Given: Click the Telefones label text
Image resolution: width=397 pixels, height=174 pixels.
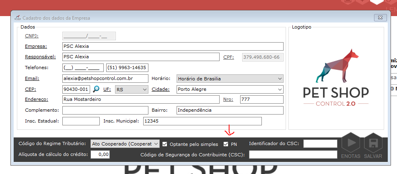Looking at the screenshot, I should click(x=37, y=68).
